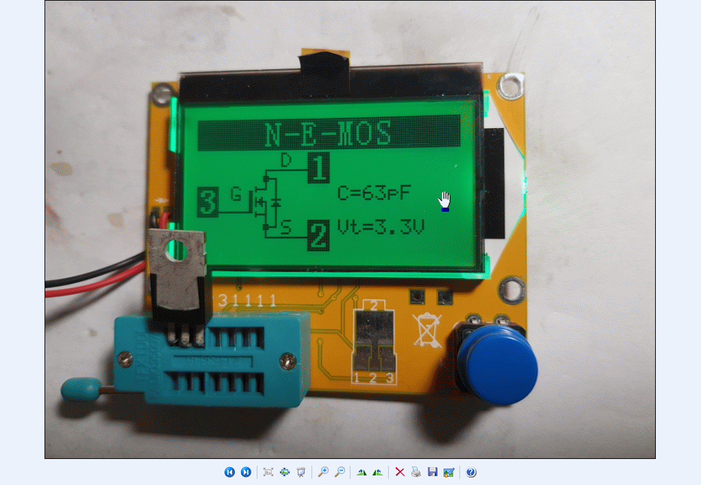Go to the previous image
Viewport: 701px width, 485px height.
coord(229,472)
